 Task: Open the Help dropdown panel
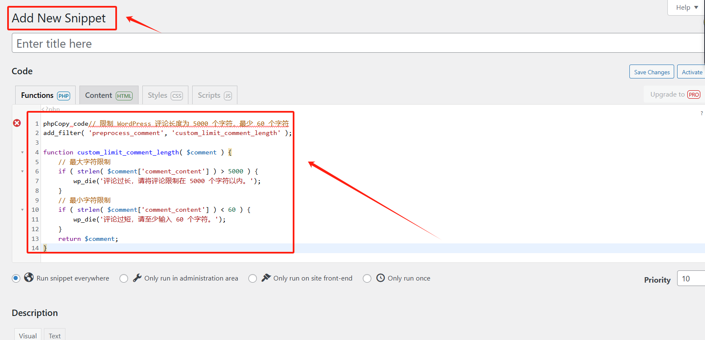point(686,8)
